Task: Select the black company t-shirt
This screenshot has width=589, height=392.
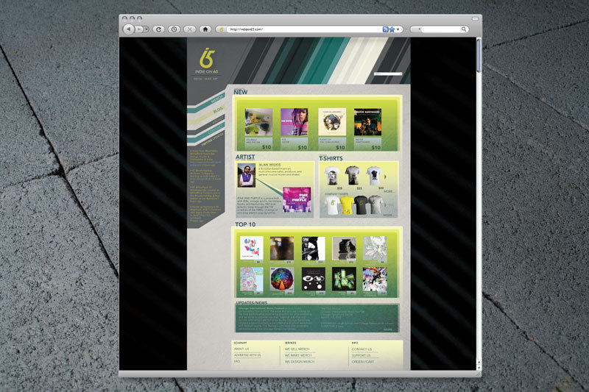Action: click(x=361, y=205)
